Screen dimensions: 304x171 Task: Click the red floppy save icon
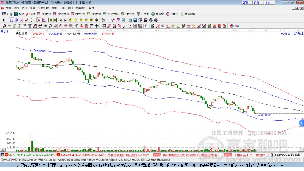click(145, 20)
